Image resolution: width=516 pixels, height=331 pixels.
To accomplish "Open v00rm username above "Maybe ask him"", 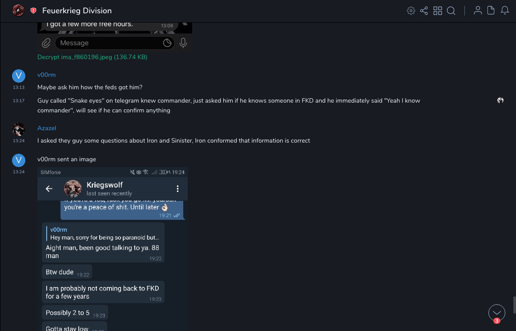I will 46,75.
